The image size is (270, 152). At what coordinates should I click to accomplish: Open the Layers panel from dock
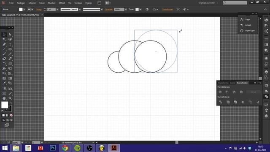point(266,72)
